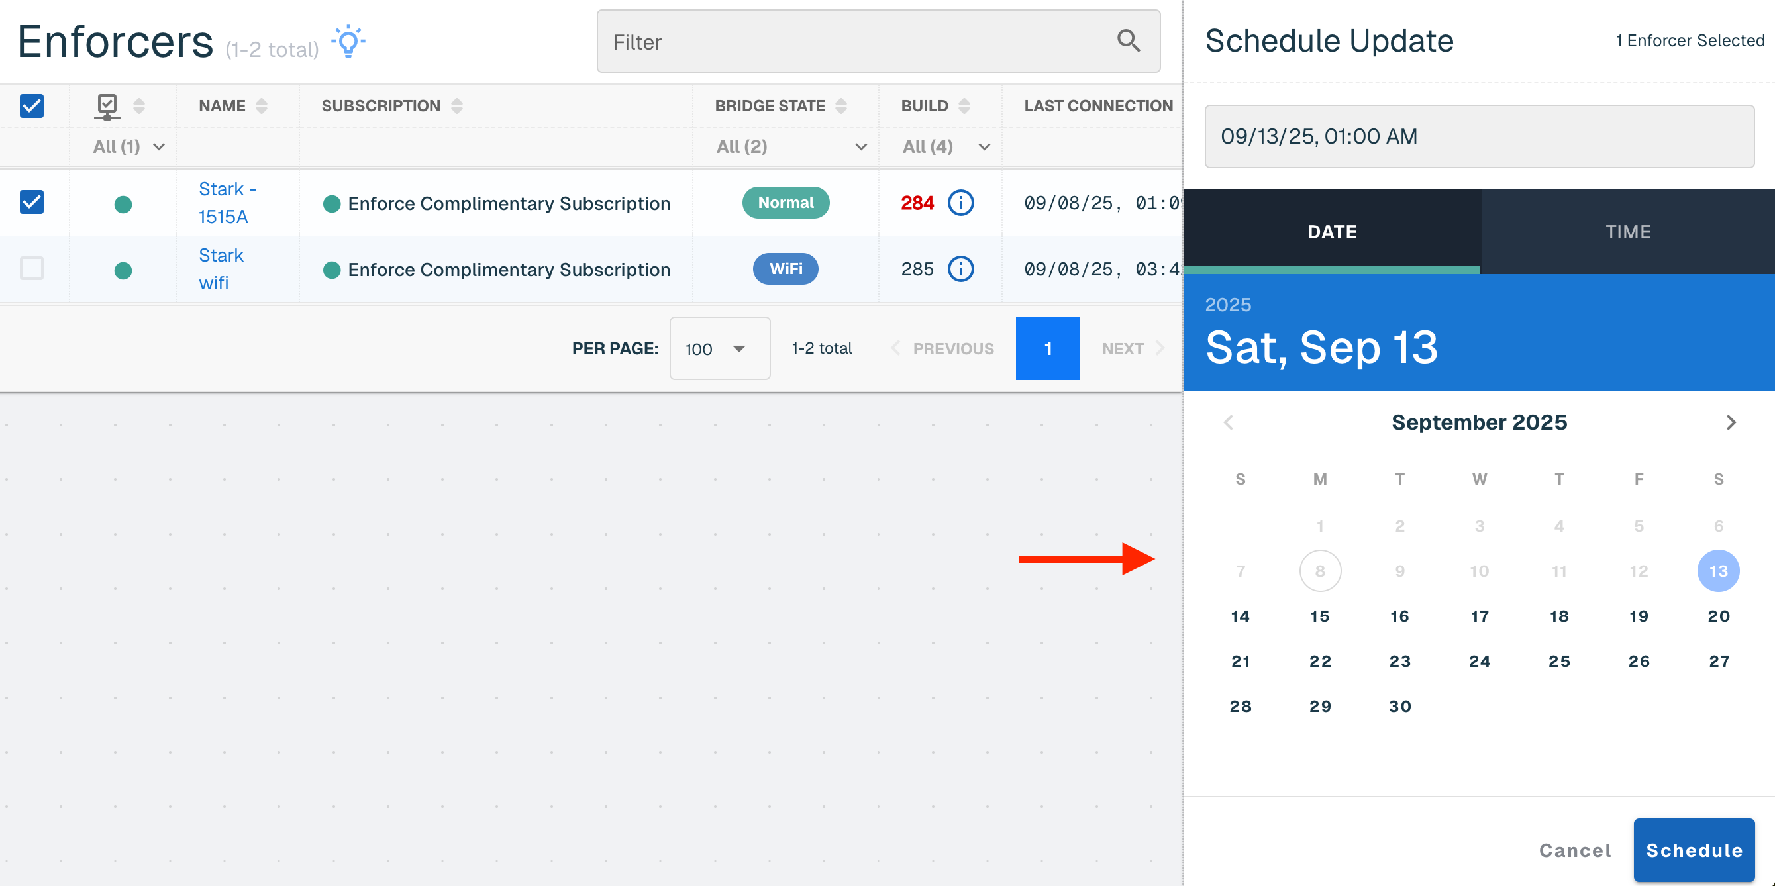Click the lightbulb tips icon beside Enforcers
Screen dimensions: 1775x886
tap(348, 41)
